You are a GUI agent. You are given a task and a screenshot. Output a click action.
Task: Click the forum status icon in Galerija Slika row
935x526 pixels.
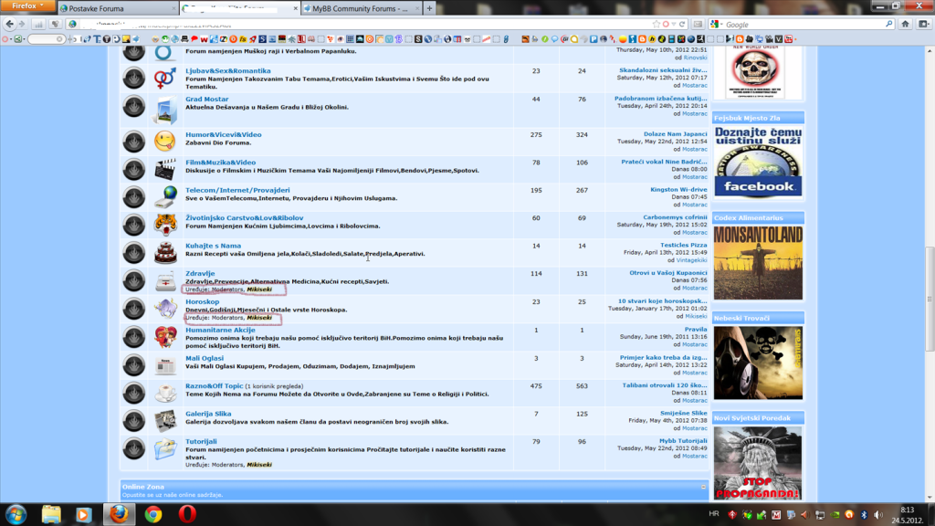tap(134, 420)
